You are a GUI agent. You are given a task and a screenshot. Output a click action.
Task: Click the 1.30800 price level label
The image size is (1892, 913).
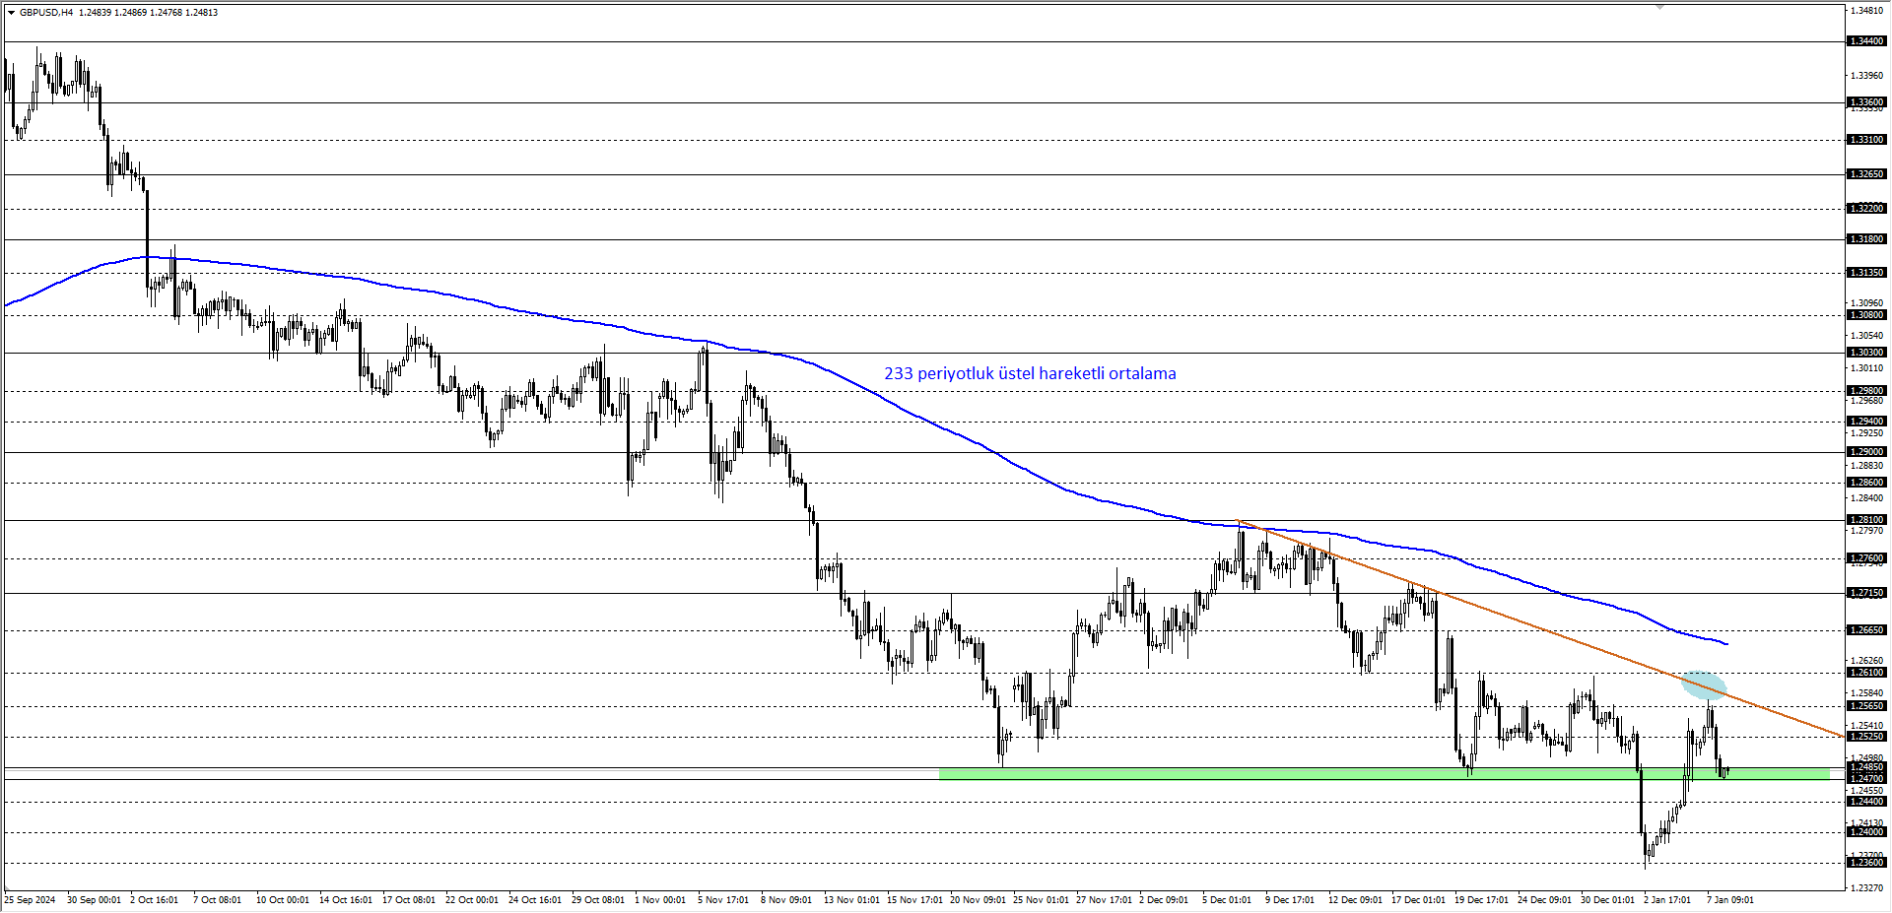pos(1866,315)
